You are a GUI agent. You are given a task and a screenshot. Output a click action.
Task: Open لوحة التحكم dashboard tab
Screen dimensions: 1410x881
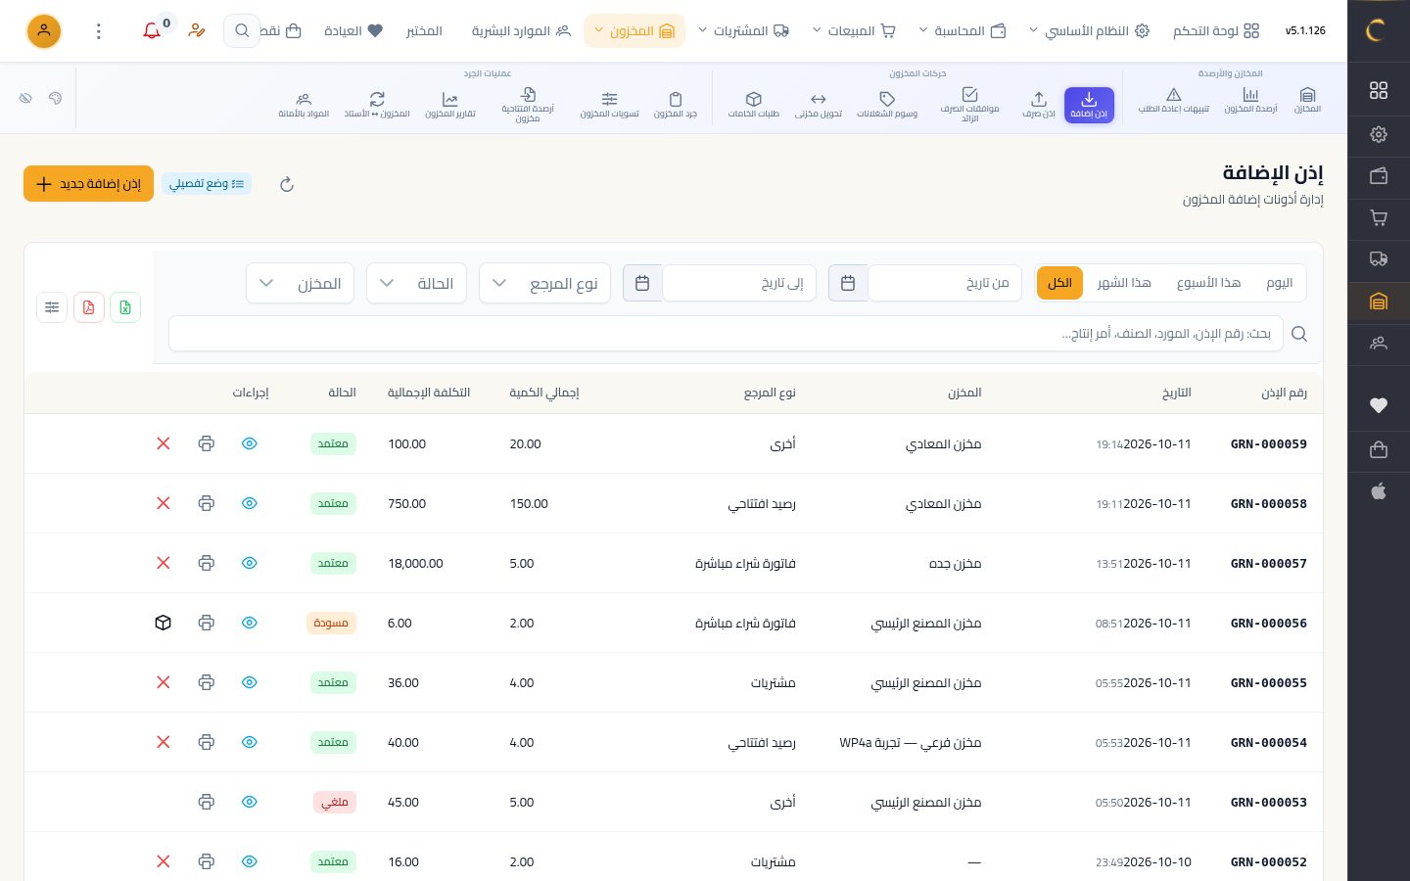tap(1216, 31)
